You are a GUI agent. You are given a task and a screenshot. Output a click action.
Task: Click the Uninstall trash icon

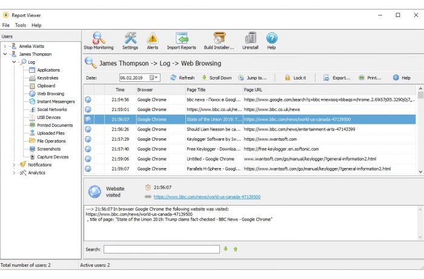pos(250,41)
